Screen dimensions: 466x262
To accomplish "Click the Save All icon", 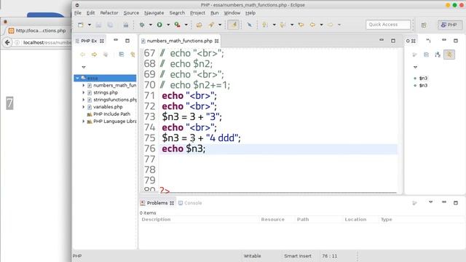I will 110,25.
